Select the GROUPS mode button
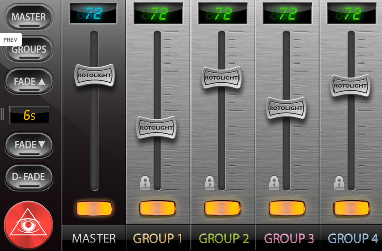 (29, 49)
